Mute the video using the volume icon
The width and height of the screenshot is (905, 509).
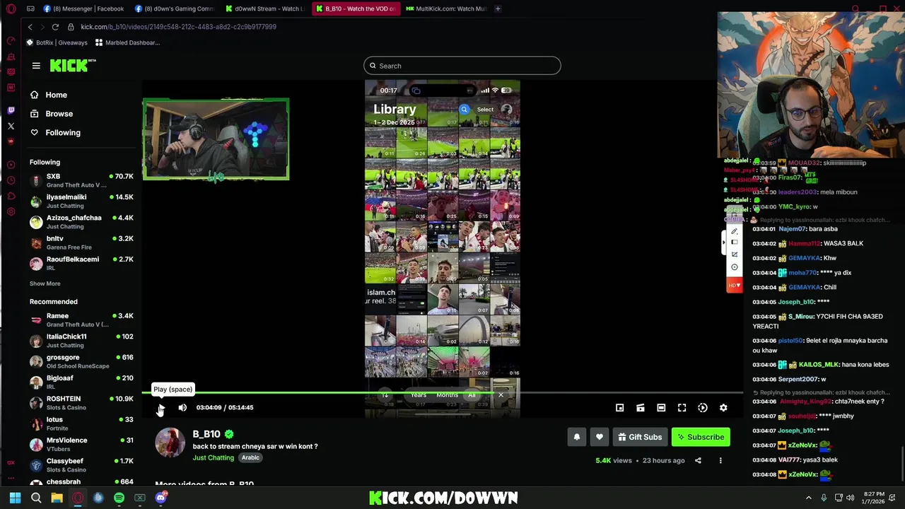point(182,407)
